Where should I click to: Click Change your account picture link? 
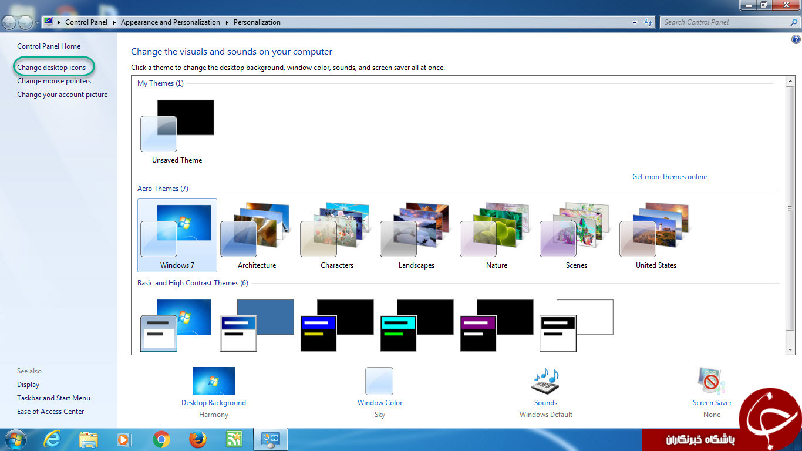(x=62, y=95)
